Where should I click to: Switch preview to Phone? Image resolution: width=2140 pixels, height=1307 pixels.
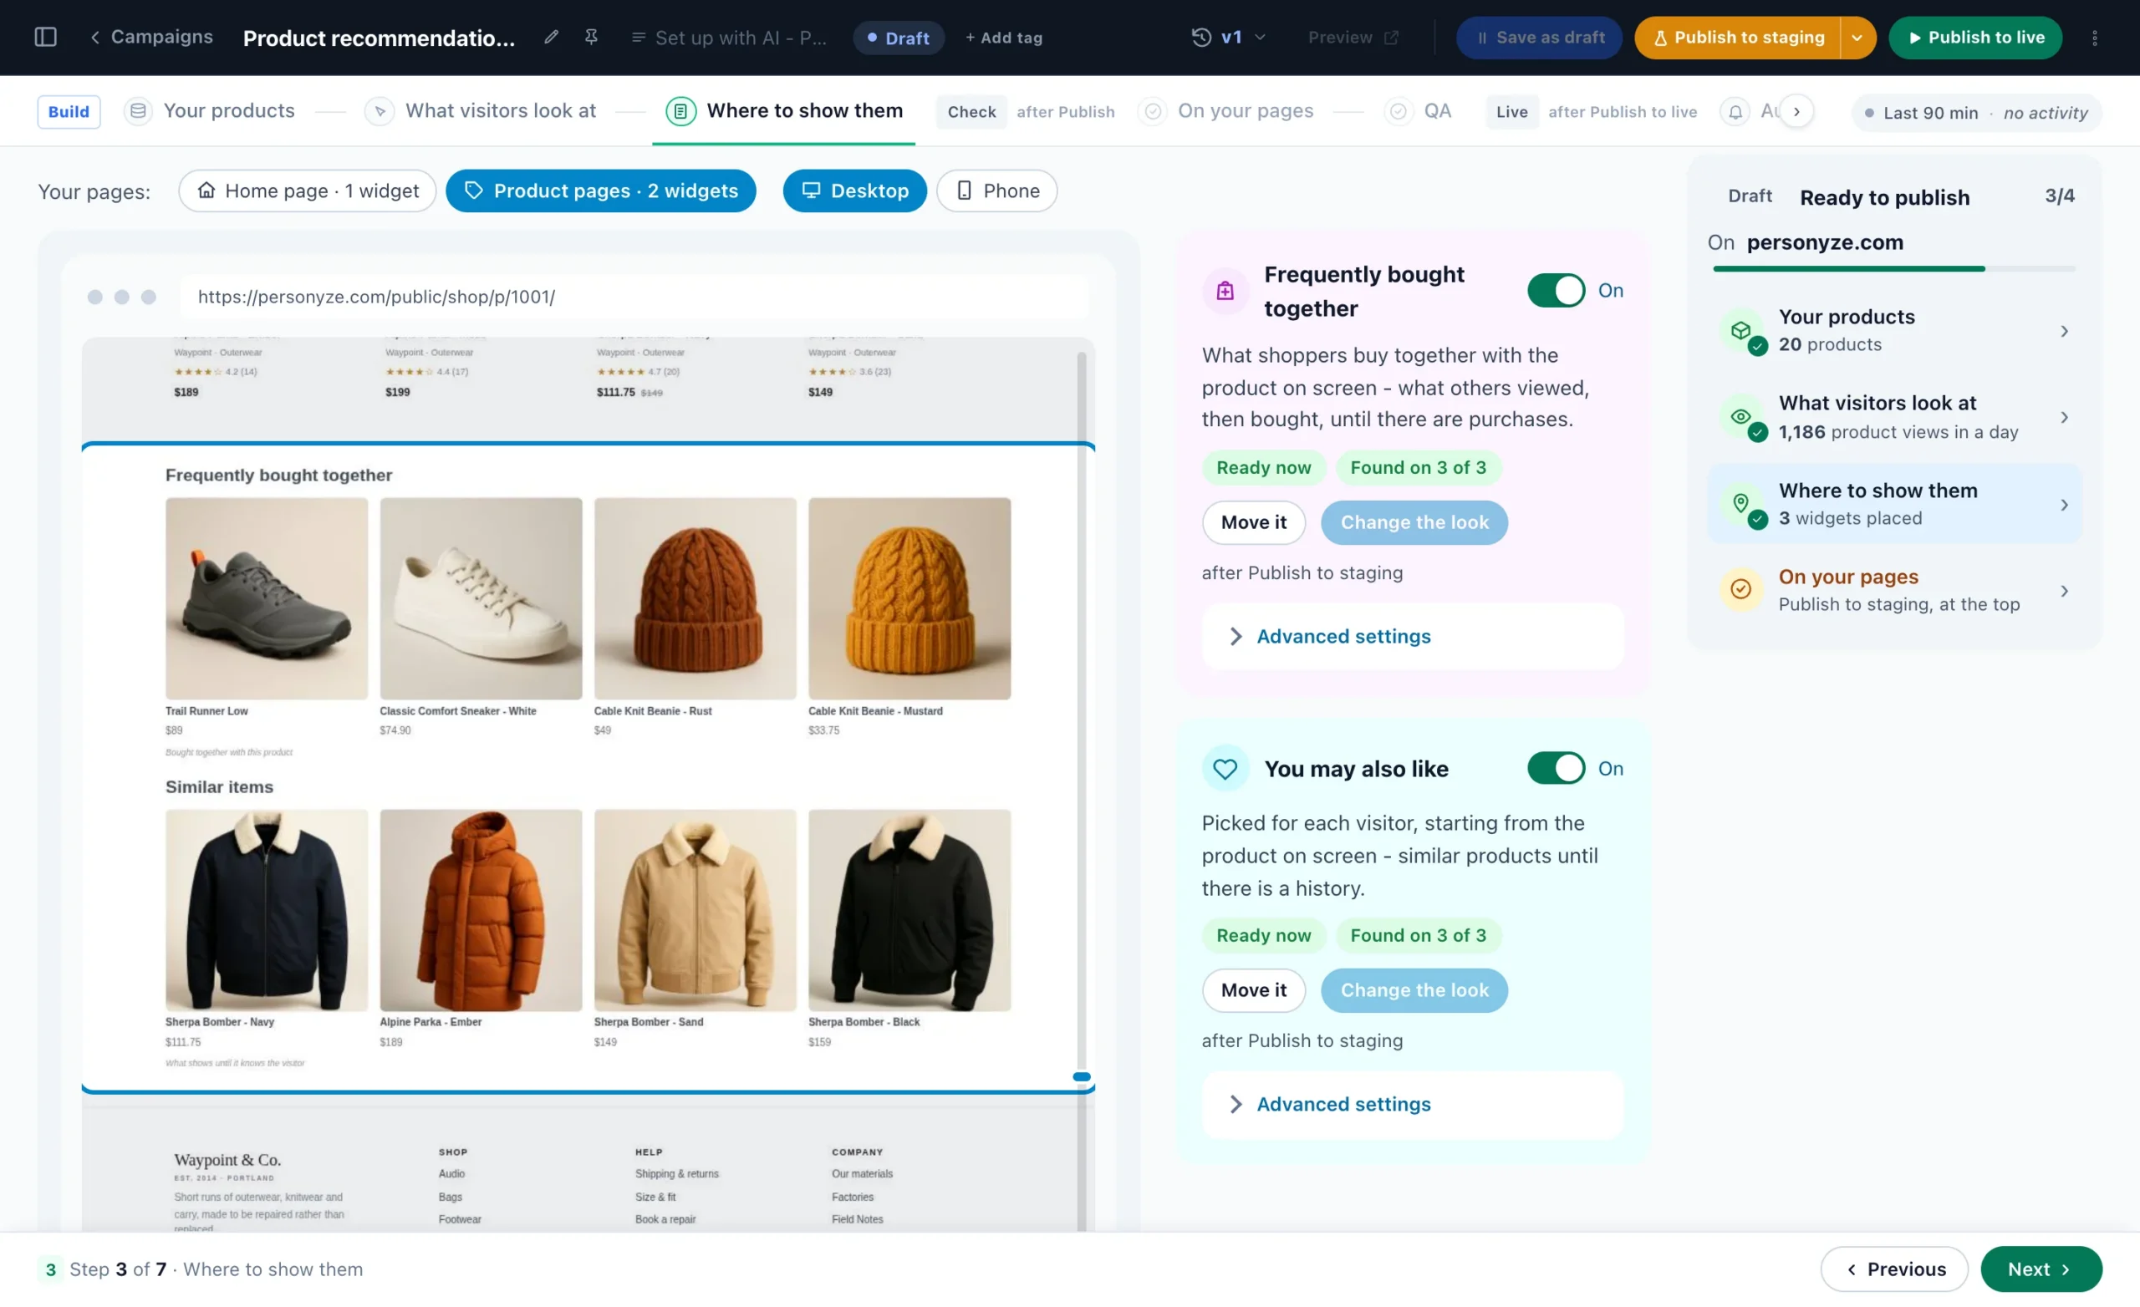(996, 191)
